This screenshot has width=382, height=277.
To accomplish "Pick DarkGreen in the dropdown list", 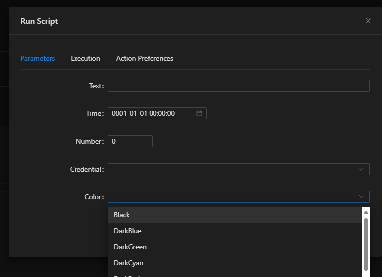I will click(x=130, y=247).
